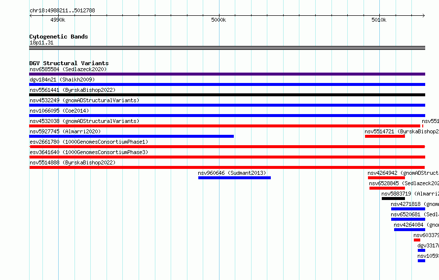
Task: Click the blue dgv184n21 variant bar
Action: [x=227, y=84]
